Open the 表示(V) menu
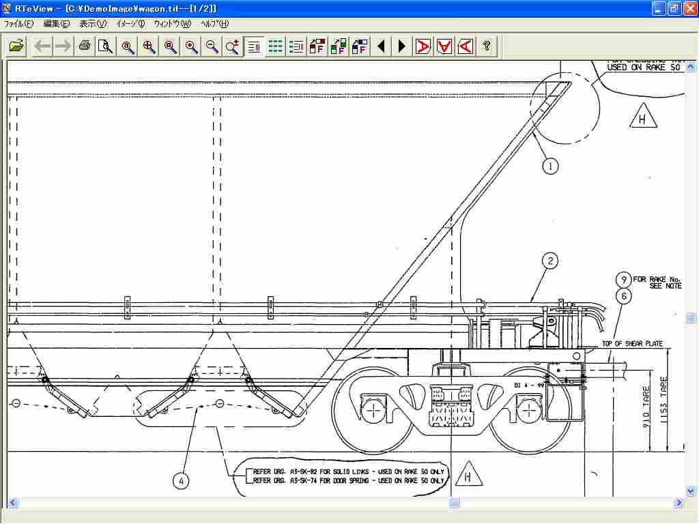The width and height of the screenshot is (699, 524). click(93, 24)
